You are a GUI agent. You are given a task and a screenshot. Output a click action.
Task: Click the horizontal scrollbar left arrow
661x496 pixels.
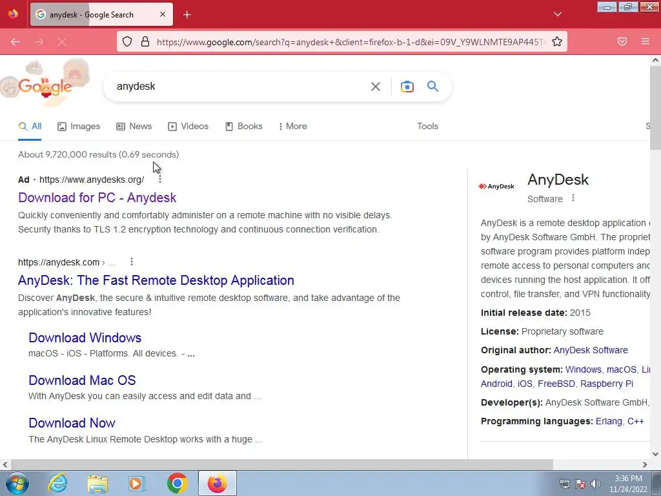coord(5,464)
